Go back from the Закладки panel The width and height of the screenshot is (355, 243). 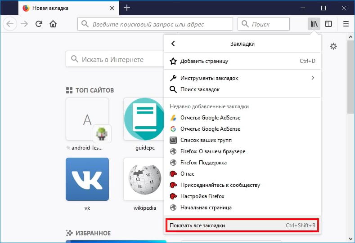pyautogui.click(x=173, y=44)
